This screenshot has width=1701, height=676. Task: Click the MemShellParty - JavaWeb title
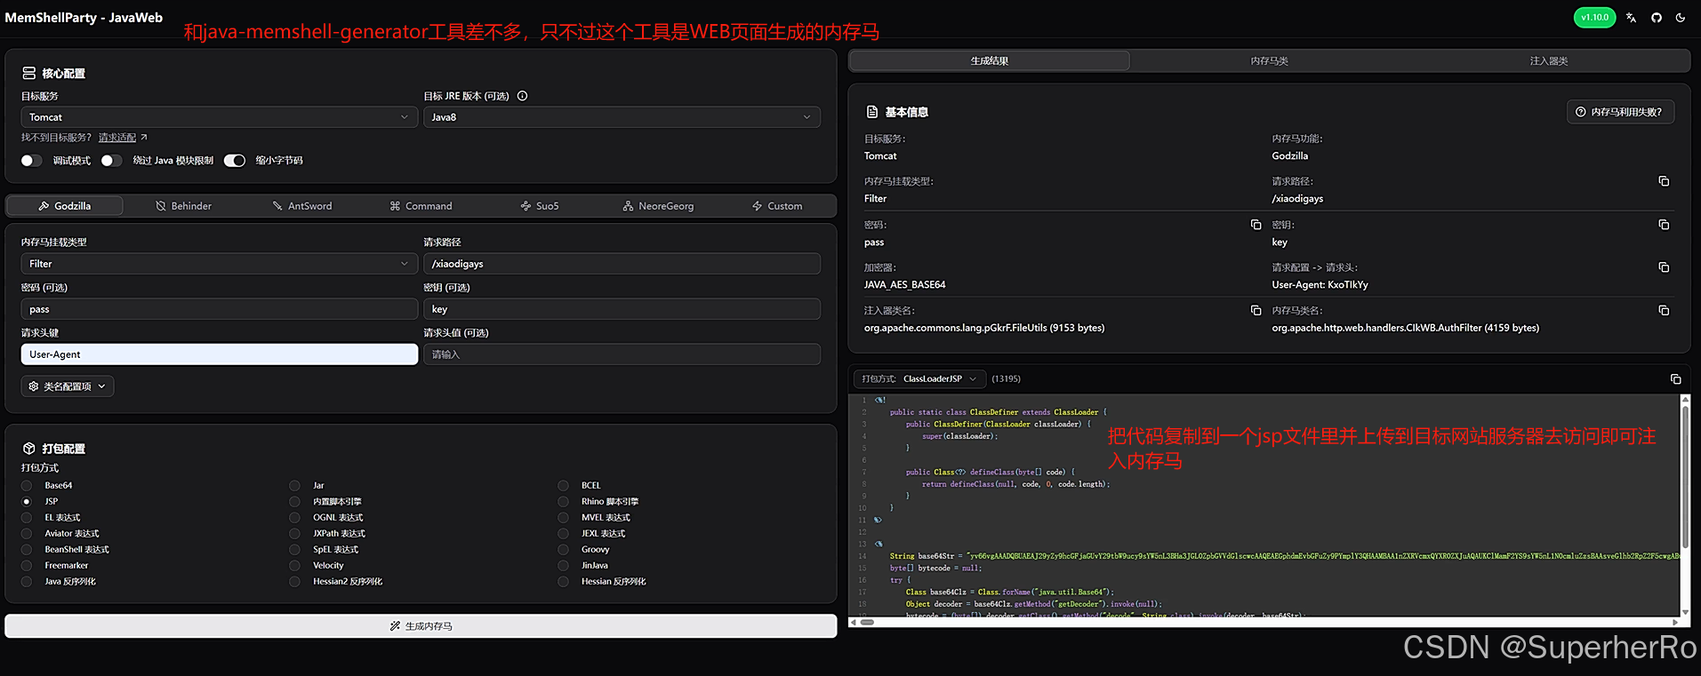point(84,18)
